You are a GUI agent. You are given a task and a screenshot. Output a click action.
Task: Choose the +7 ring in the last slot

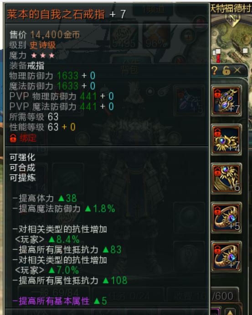coord(226,257)
